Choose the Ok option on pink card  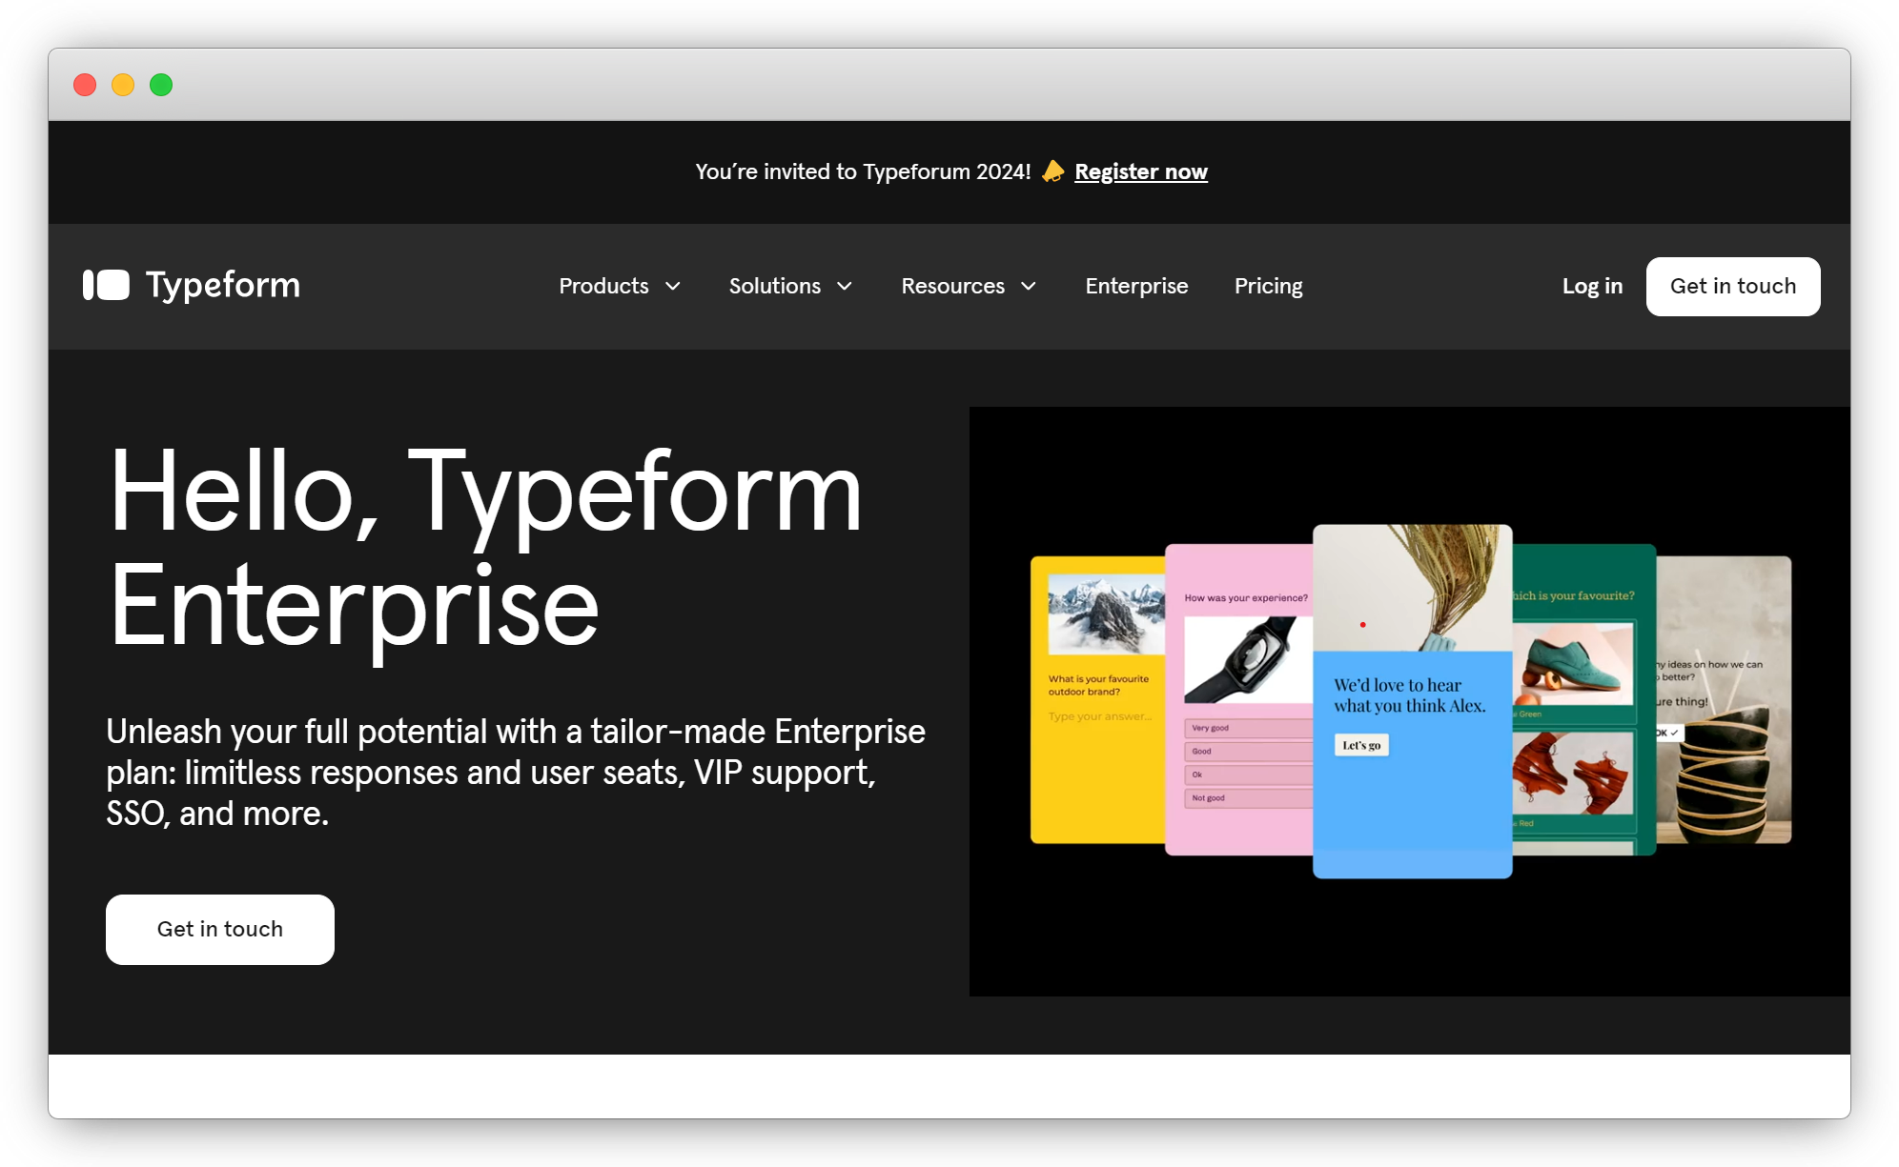[x=1248, y=775]
